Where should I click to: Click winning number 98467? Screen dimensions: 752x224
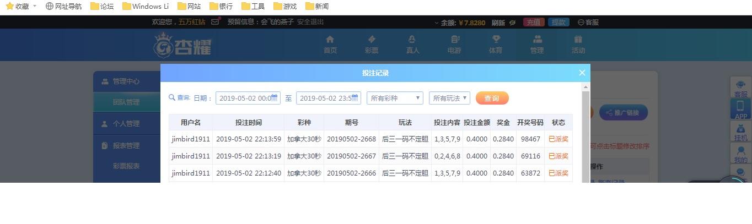(x=530, y=139)
